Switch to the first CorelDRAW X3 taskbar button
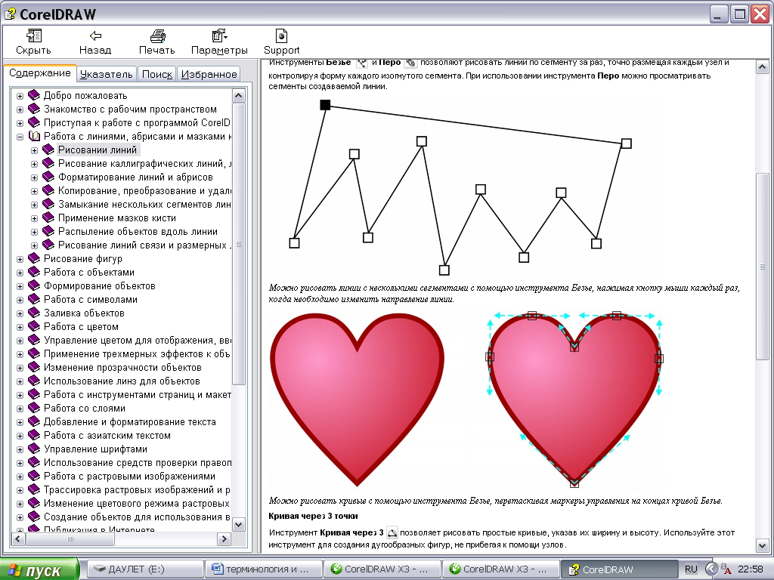Screen dimensions: 774x580 382,569
